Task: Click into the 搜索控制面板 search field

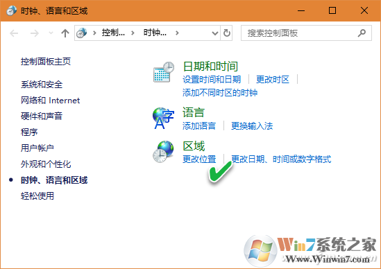Action: pyautogui.click(x=306, y=33)
